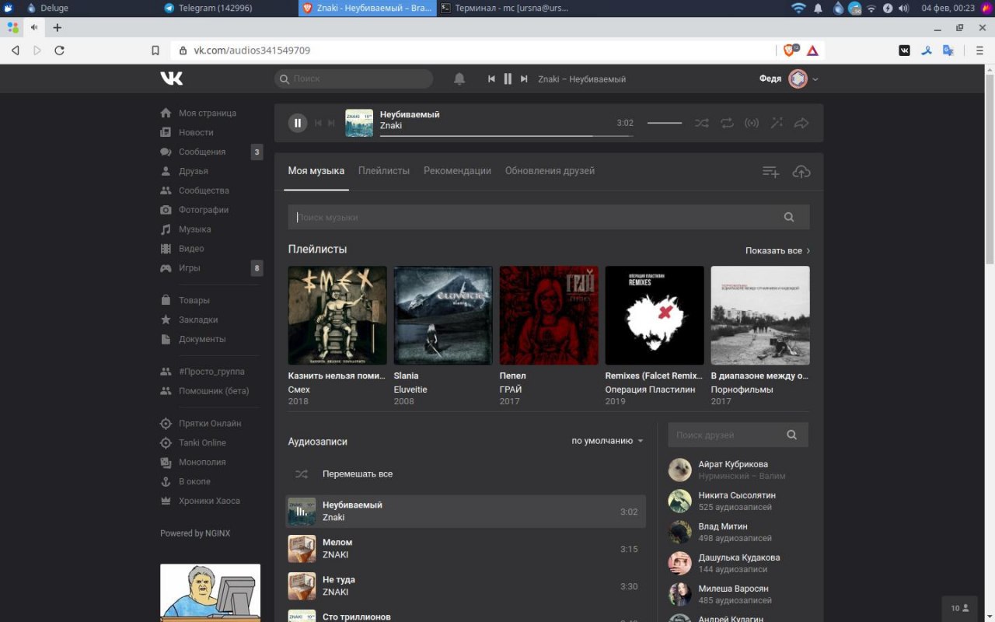The height and width of the screenshot is (622, 995).
Task: Launch Tanki Online from the sidebar
Action: tap(202, 443)
